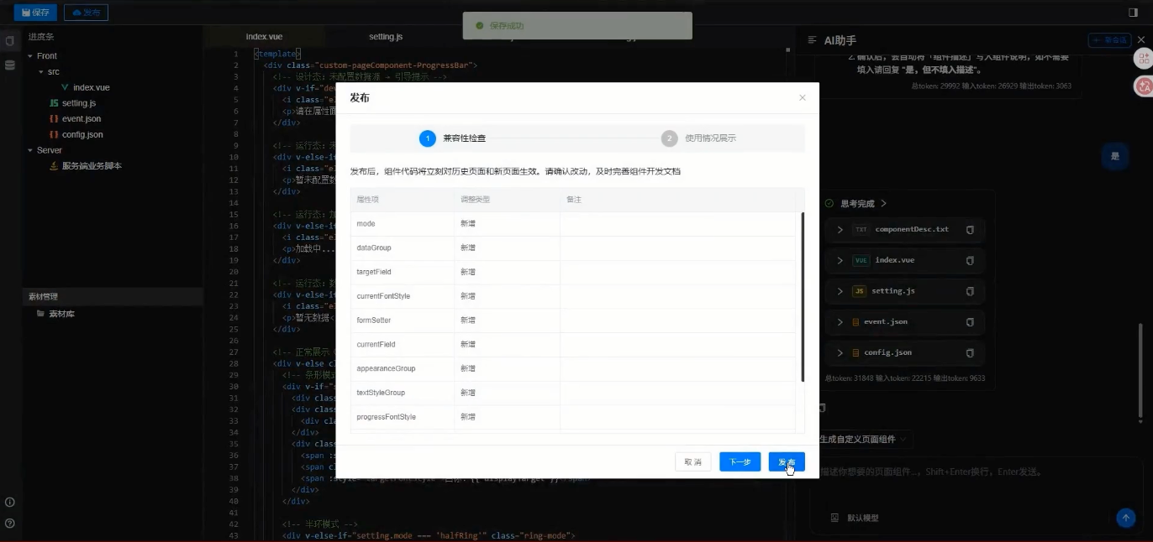
Task: Click the file explorer icon in the left sidebar
Action: tap(10, 41)
